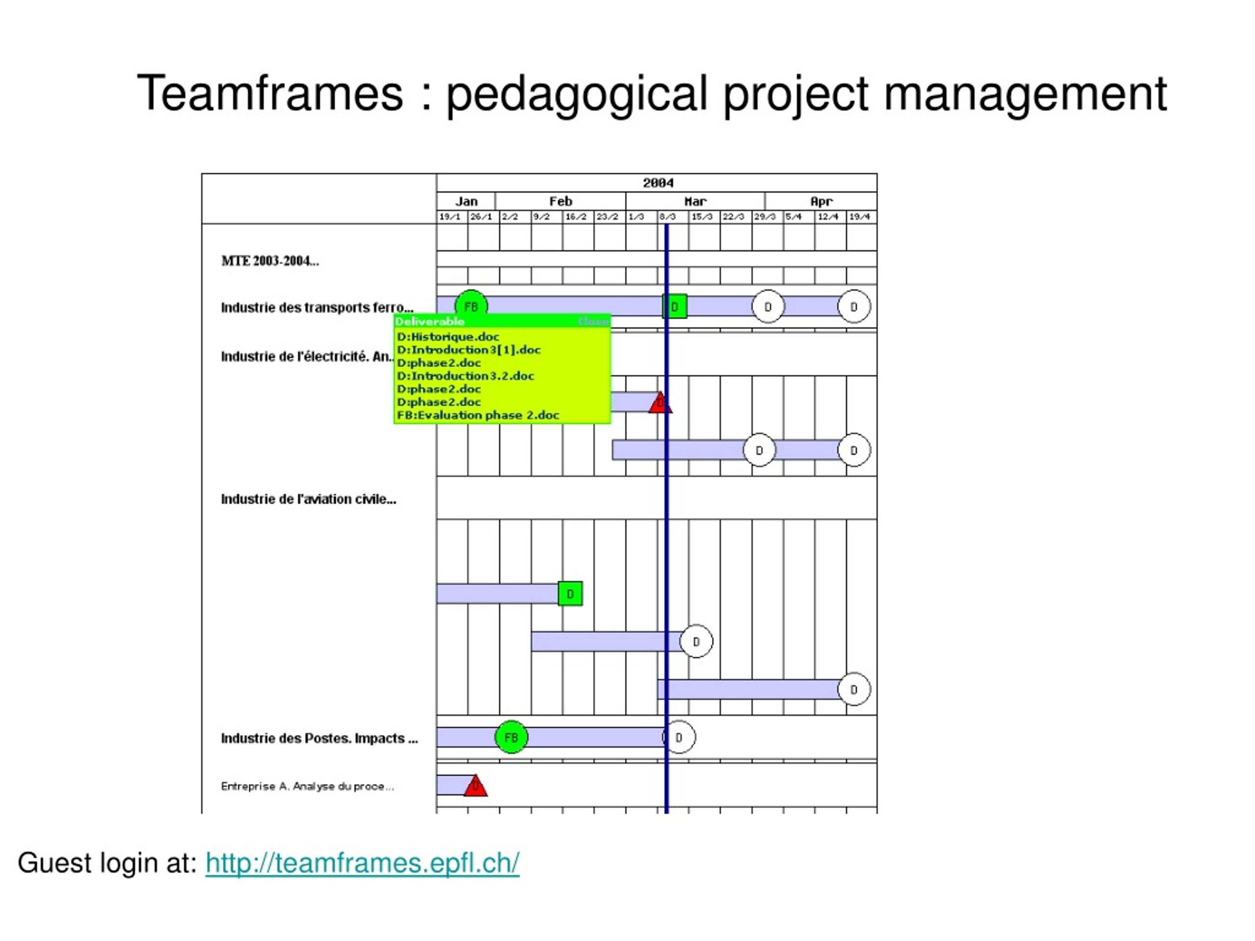The height and width of the screenshot is (941, 1255).
Task: Open D:Introduction3.2.doc in popup
Action: point(465,375)
